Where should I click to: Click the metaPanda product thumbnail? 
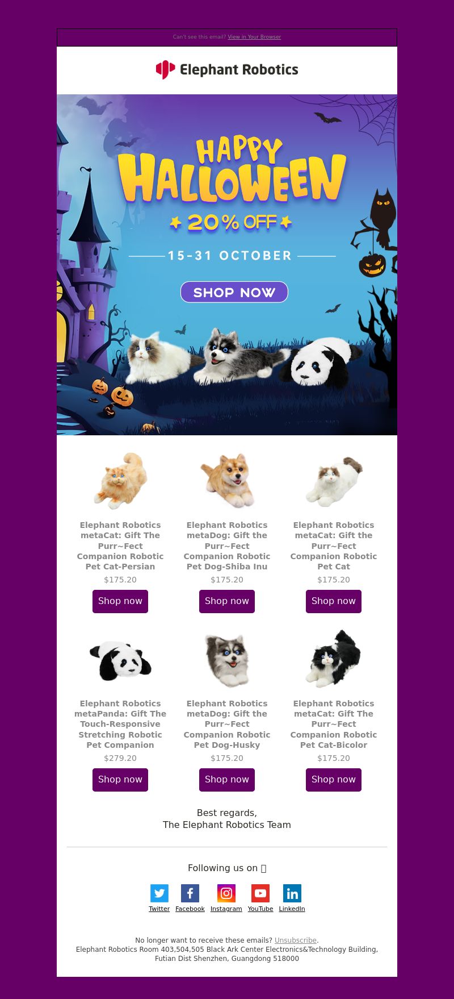click(120, 659)
